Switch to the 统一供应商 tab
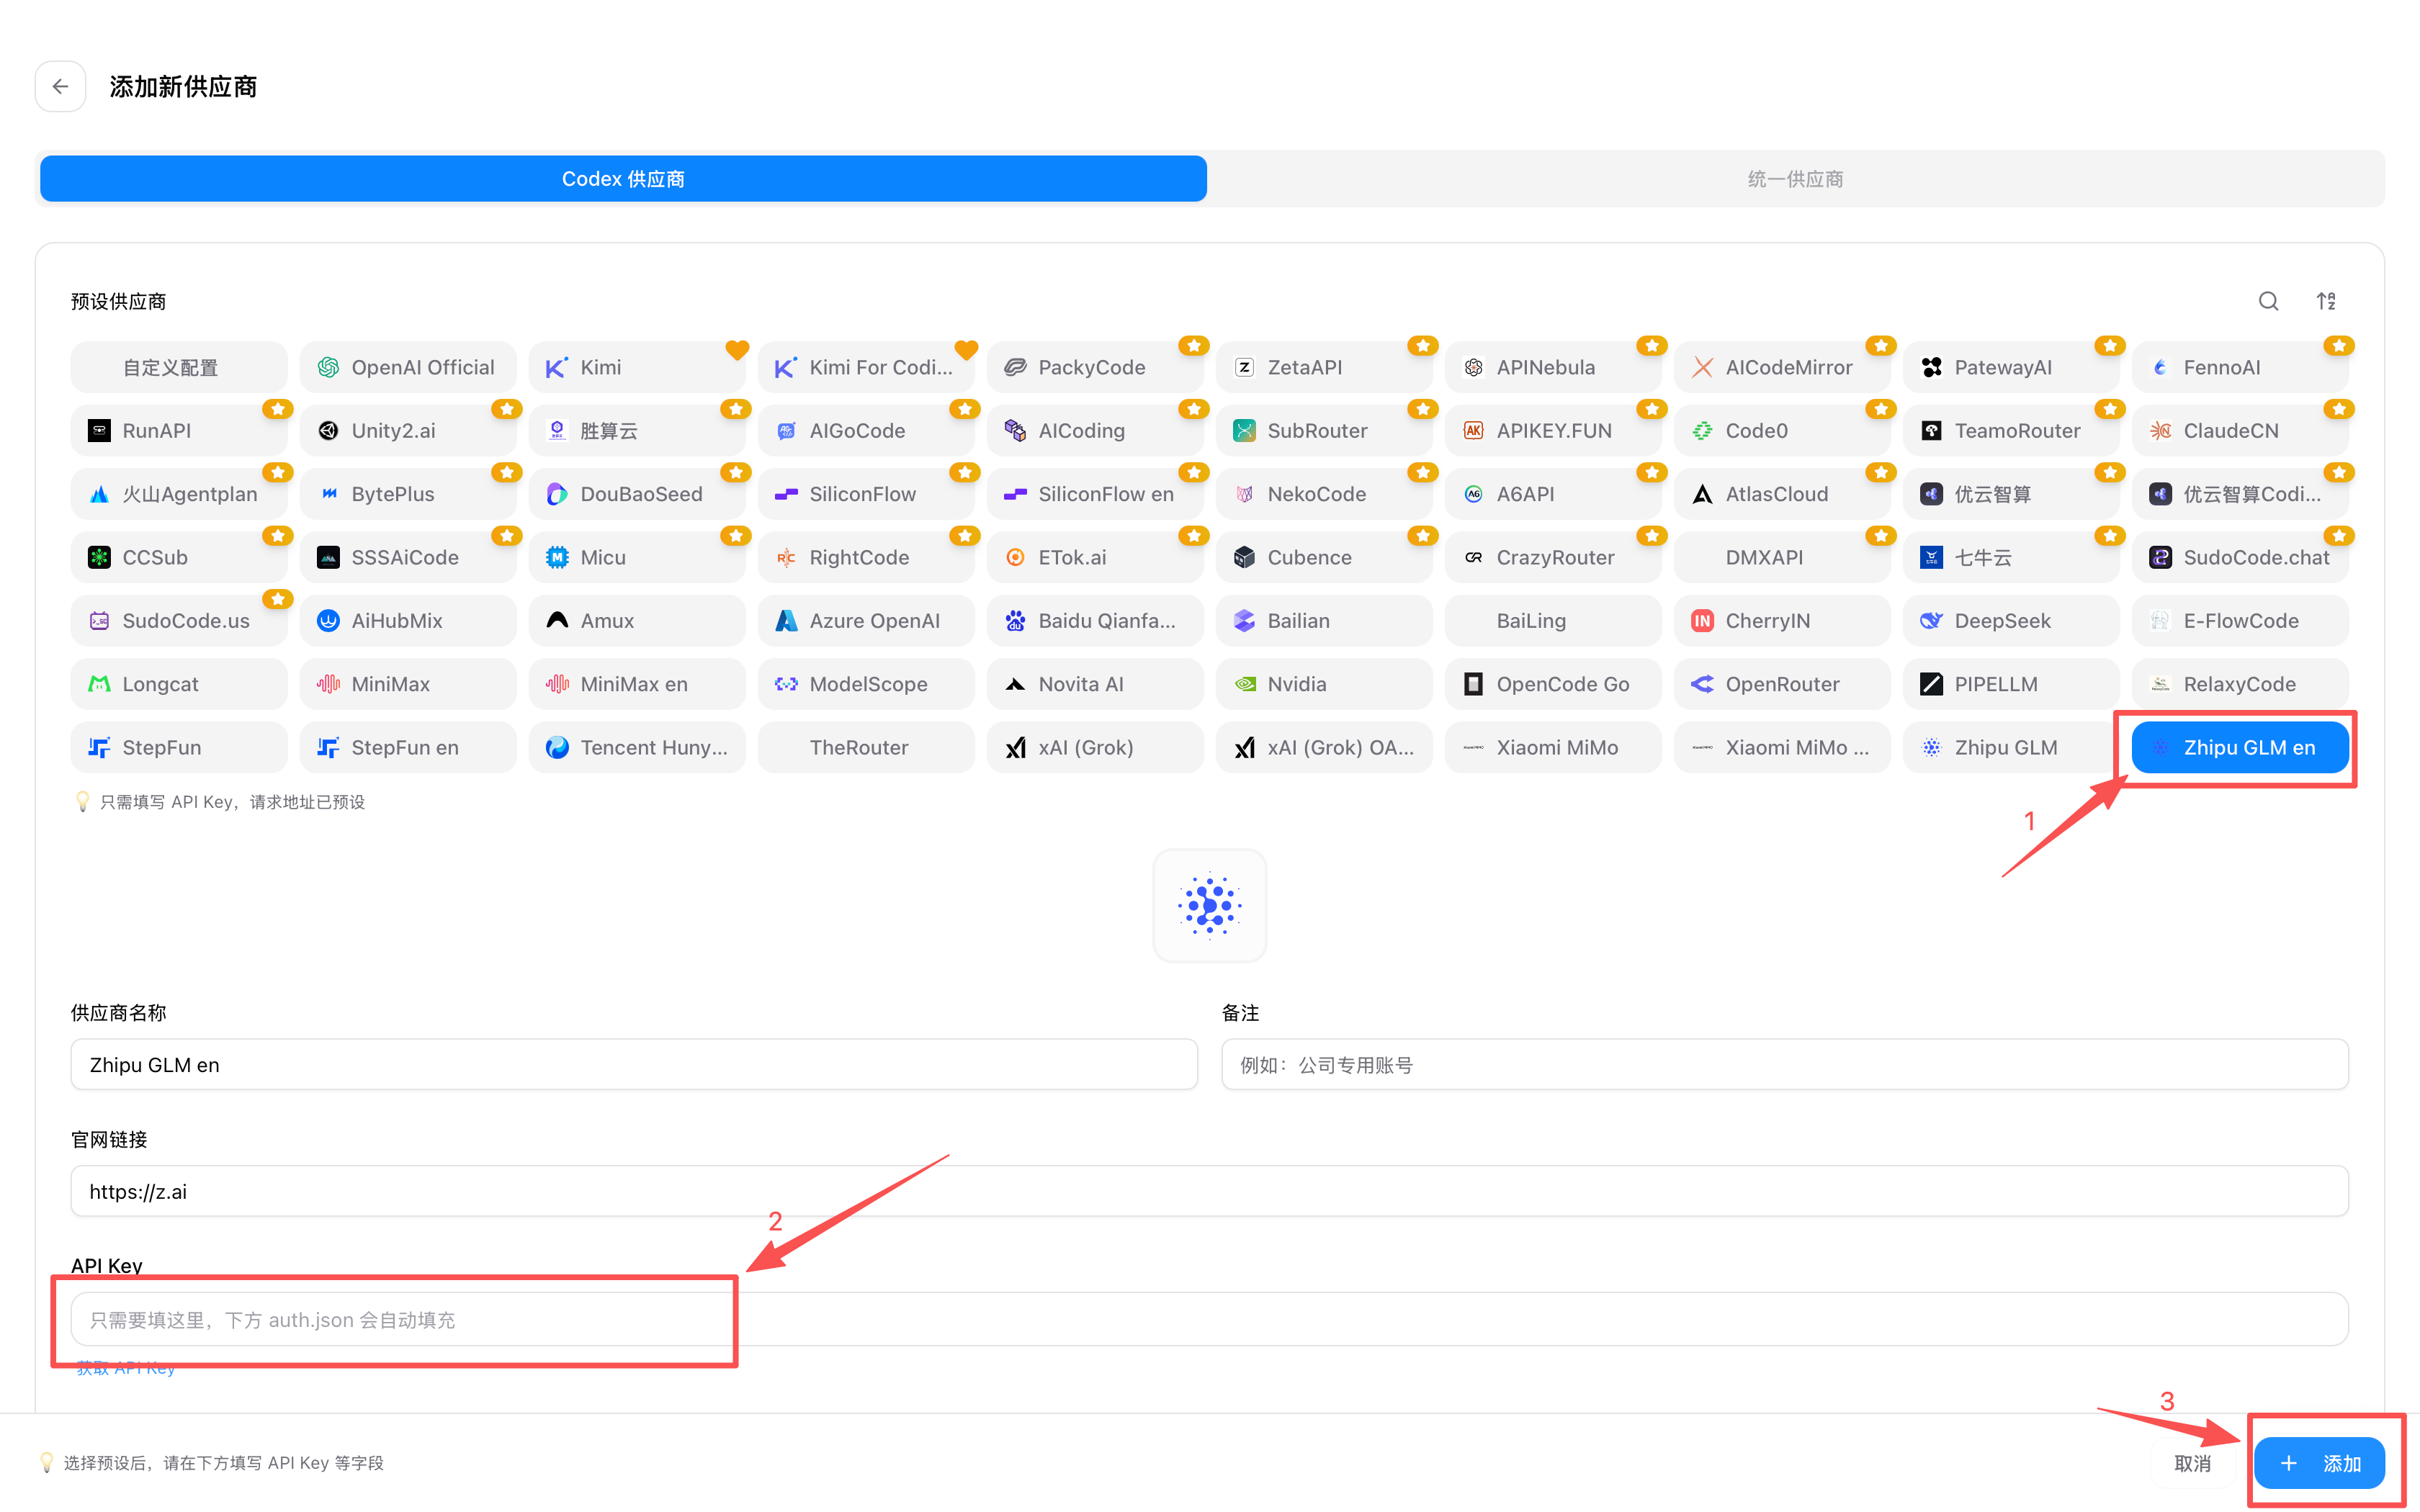The image size is (2420, 1512). click(1795, 179)
